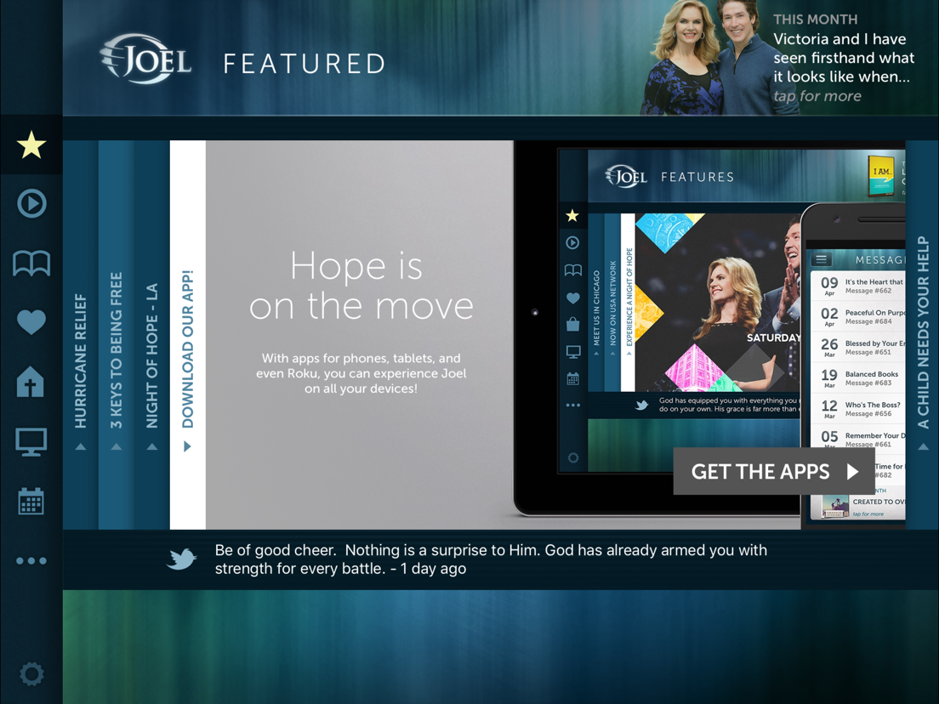
Task: Show more options via the three dots icon
Action: pyautogui.click(x=31, y=561)
